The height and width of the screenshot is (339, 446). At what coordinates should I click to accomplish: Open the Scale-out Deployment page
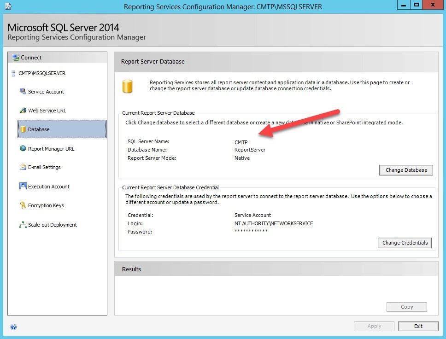[53, 225]
